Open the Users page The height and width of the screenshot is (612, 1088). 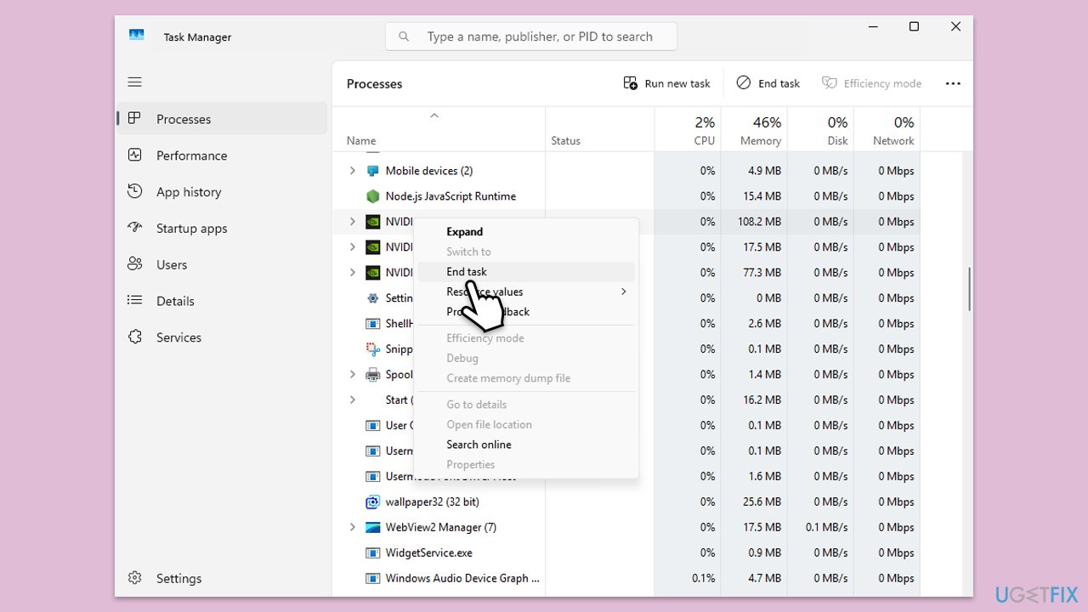tap(222, 264)
